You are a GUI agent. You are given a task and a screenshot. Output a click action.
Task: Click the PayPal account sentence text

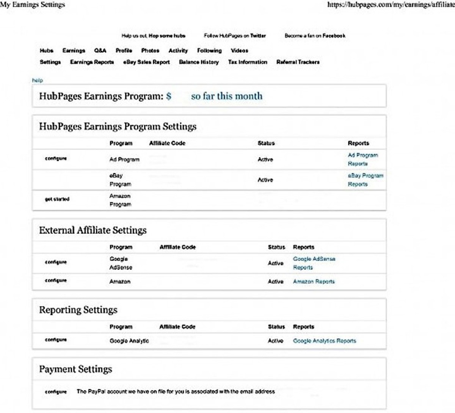176,391
